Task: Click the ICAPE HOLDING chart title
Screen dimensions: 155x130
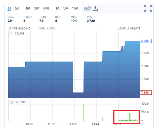Action: tap(20, 29)
